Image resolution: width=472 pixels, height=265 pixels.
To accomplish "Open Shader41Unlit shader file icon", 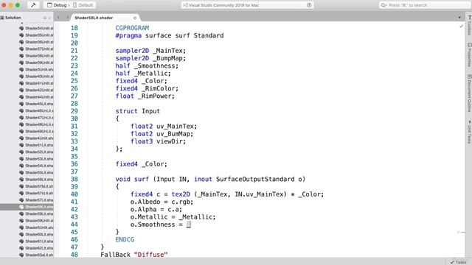I will (x=21, y=83).
